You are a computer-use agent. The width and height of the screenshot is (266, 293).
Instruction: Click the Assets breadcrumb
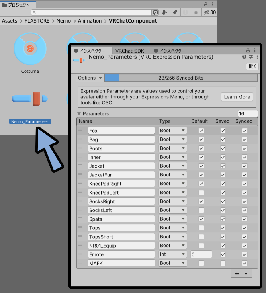pos(10,21)
